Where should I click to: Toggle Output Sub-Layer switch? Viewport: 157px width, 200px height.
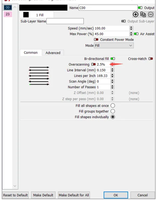click(124, 21)
